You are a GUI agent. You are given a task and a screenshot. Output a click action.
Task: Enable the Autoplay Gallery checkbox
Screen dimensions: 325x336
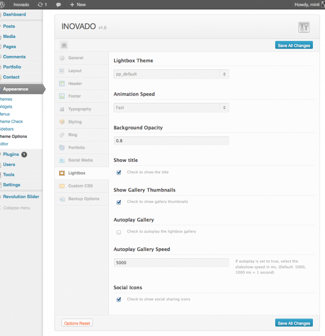pyautogui.click(x=119, y=232)
